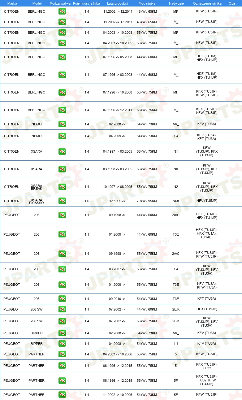This screenshot has width=242, height=400.
Task: Click the 09.2010 -> production date
Action: 117,299
